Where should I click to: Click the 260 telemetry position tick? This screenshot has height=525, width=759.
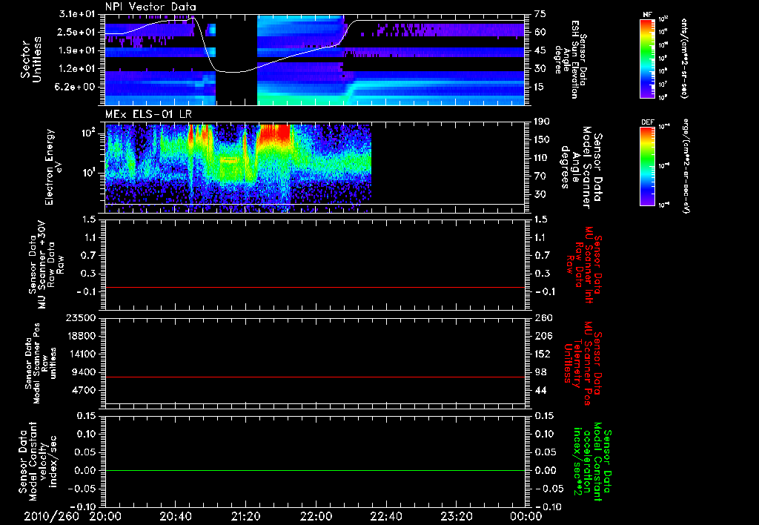coord(543,318)
